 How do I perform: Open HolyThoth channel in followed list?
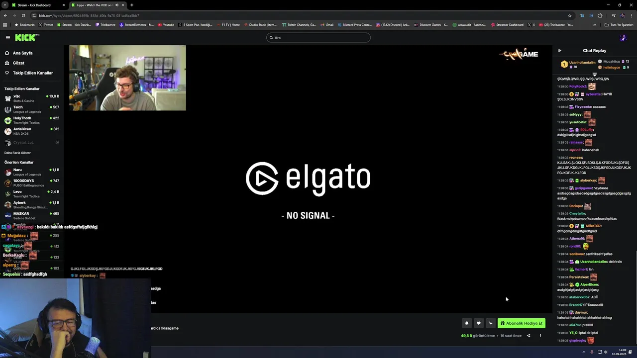31,120
